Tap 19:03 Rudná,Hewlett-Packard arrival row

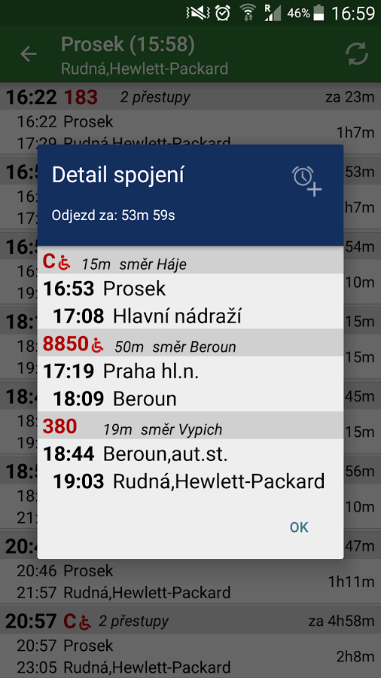point(190,481)
